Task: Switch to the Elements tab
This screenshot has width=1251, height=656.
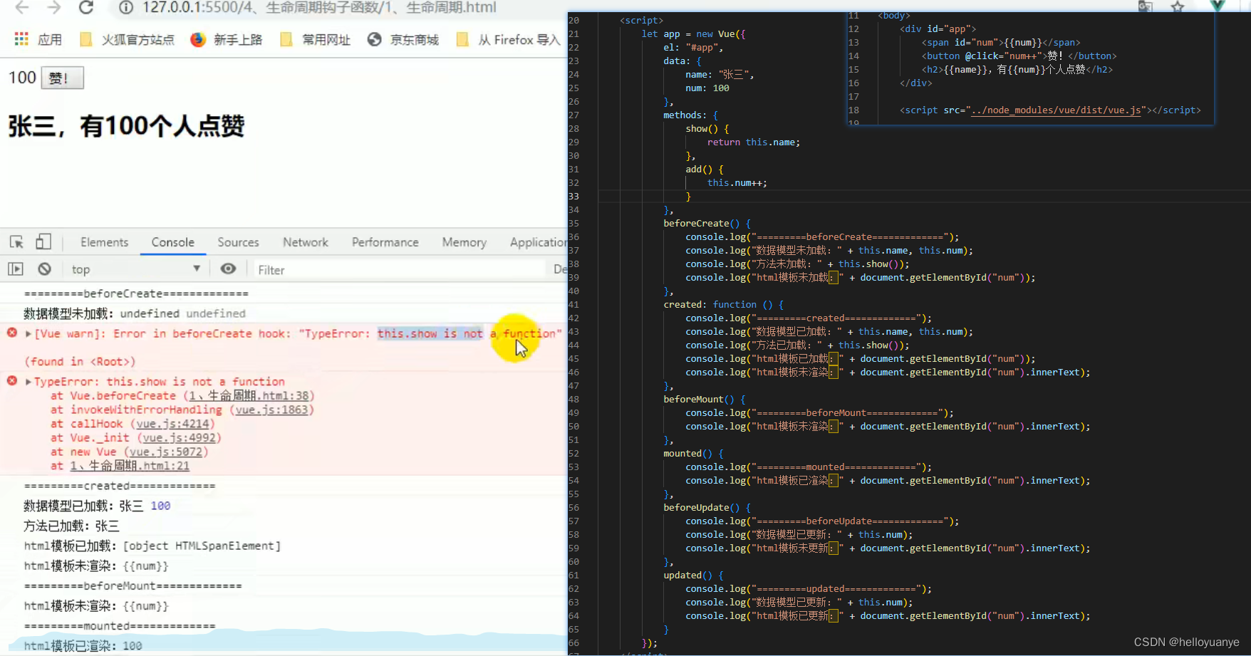Action: click(x=105, y=242)
